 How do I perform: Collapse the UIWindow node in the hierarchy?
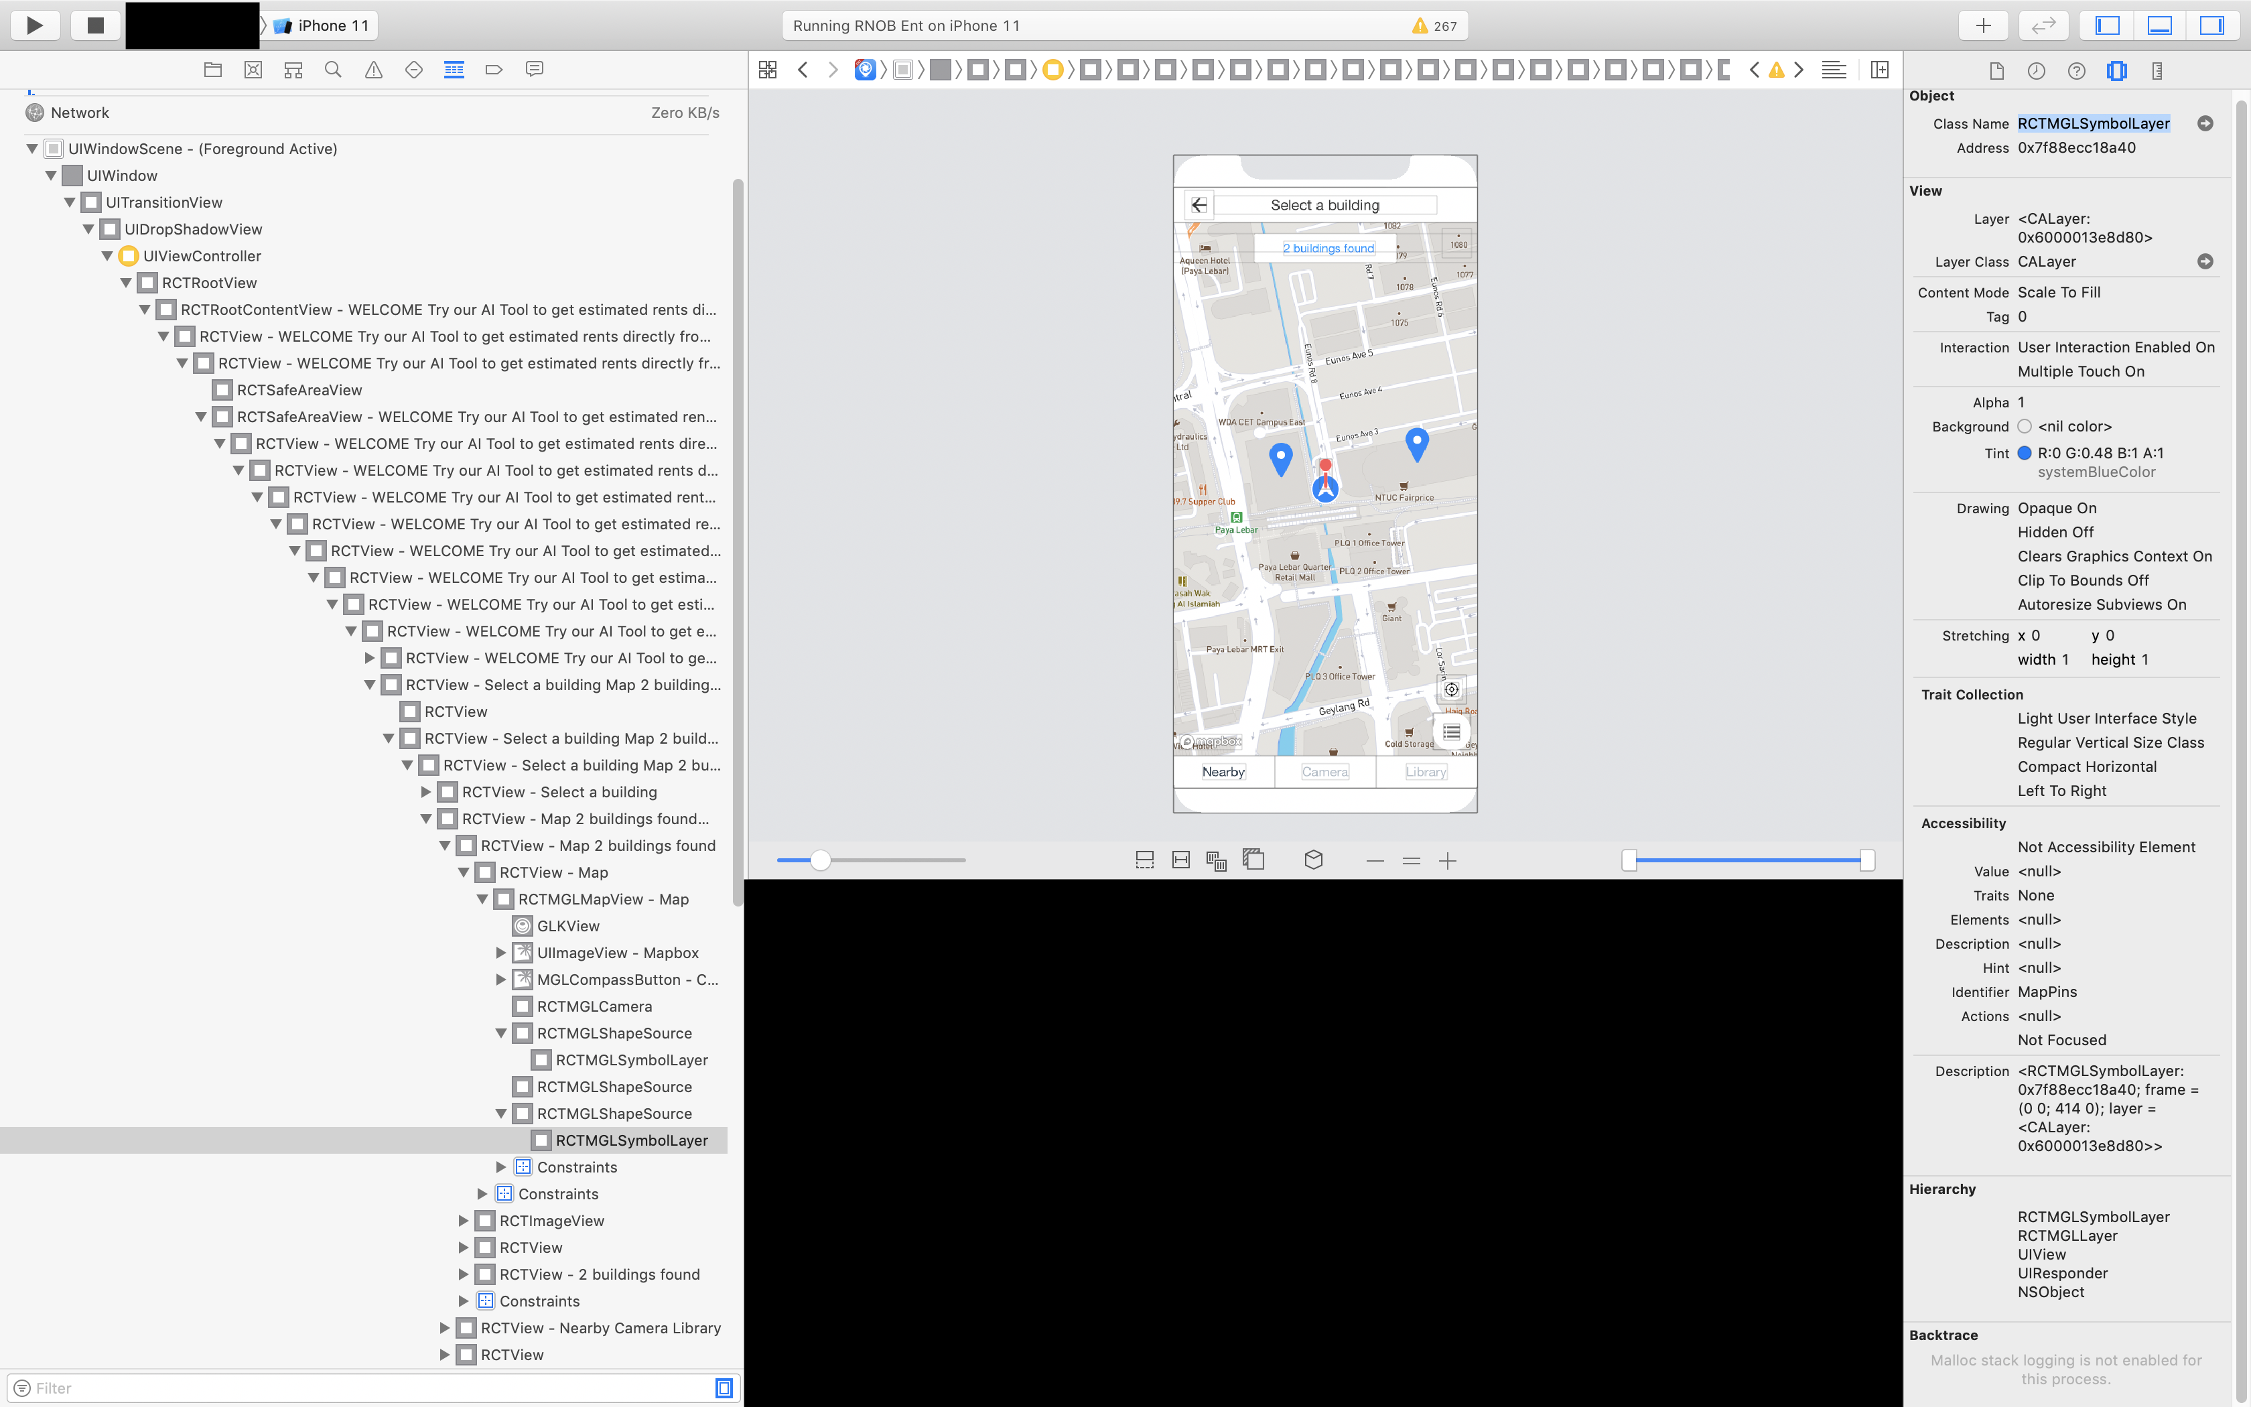coord(50,175)
